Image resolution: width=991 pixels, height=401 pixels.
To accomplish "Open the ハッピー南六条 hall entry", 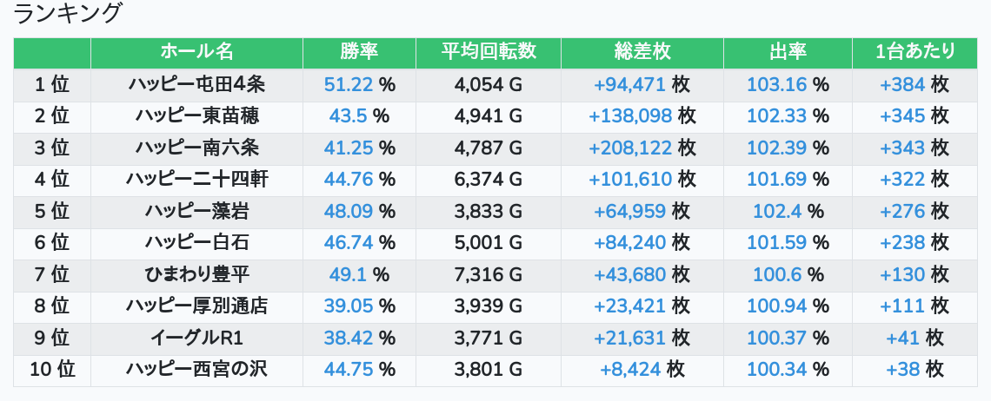I will [x=196, y=148].
